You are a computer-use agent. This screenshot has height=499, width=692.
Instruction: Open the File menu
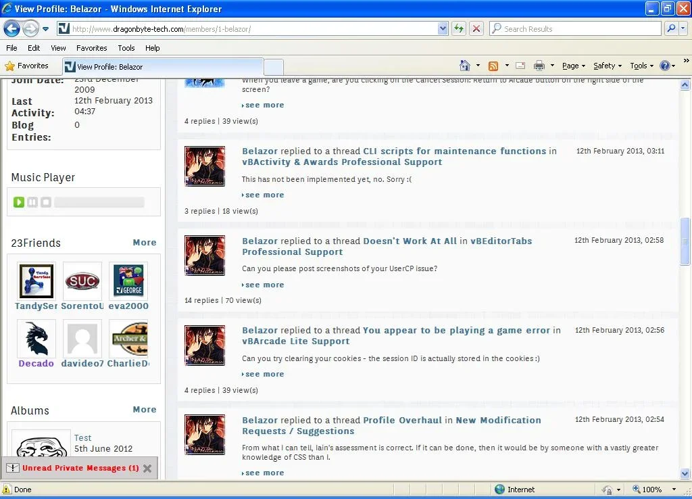click(x=12, y=48)
